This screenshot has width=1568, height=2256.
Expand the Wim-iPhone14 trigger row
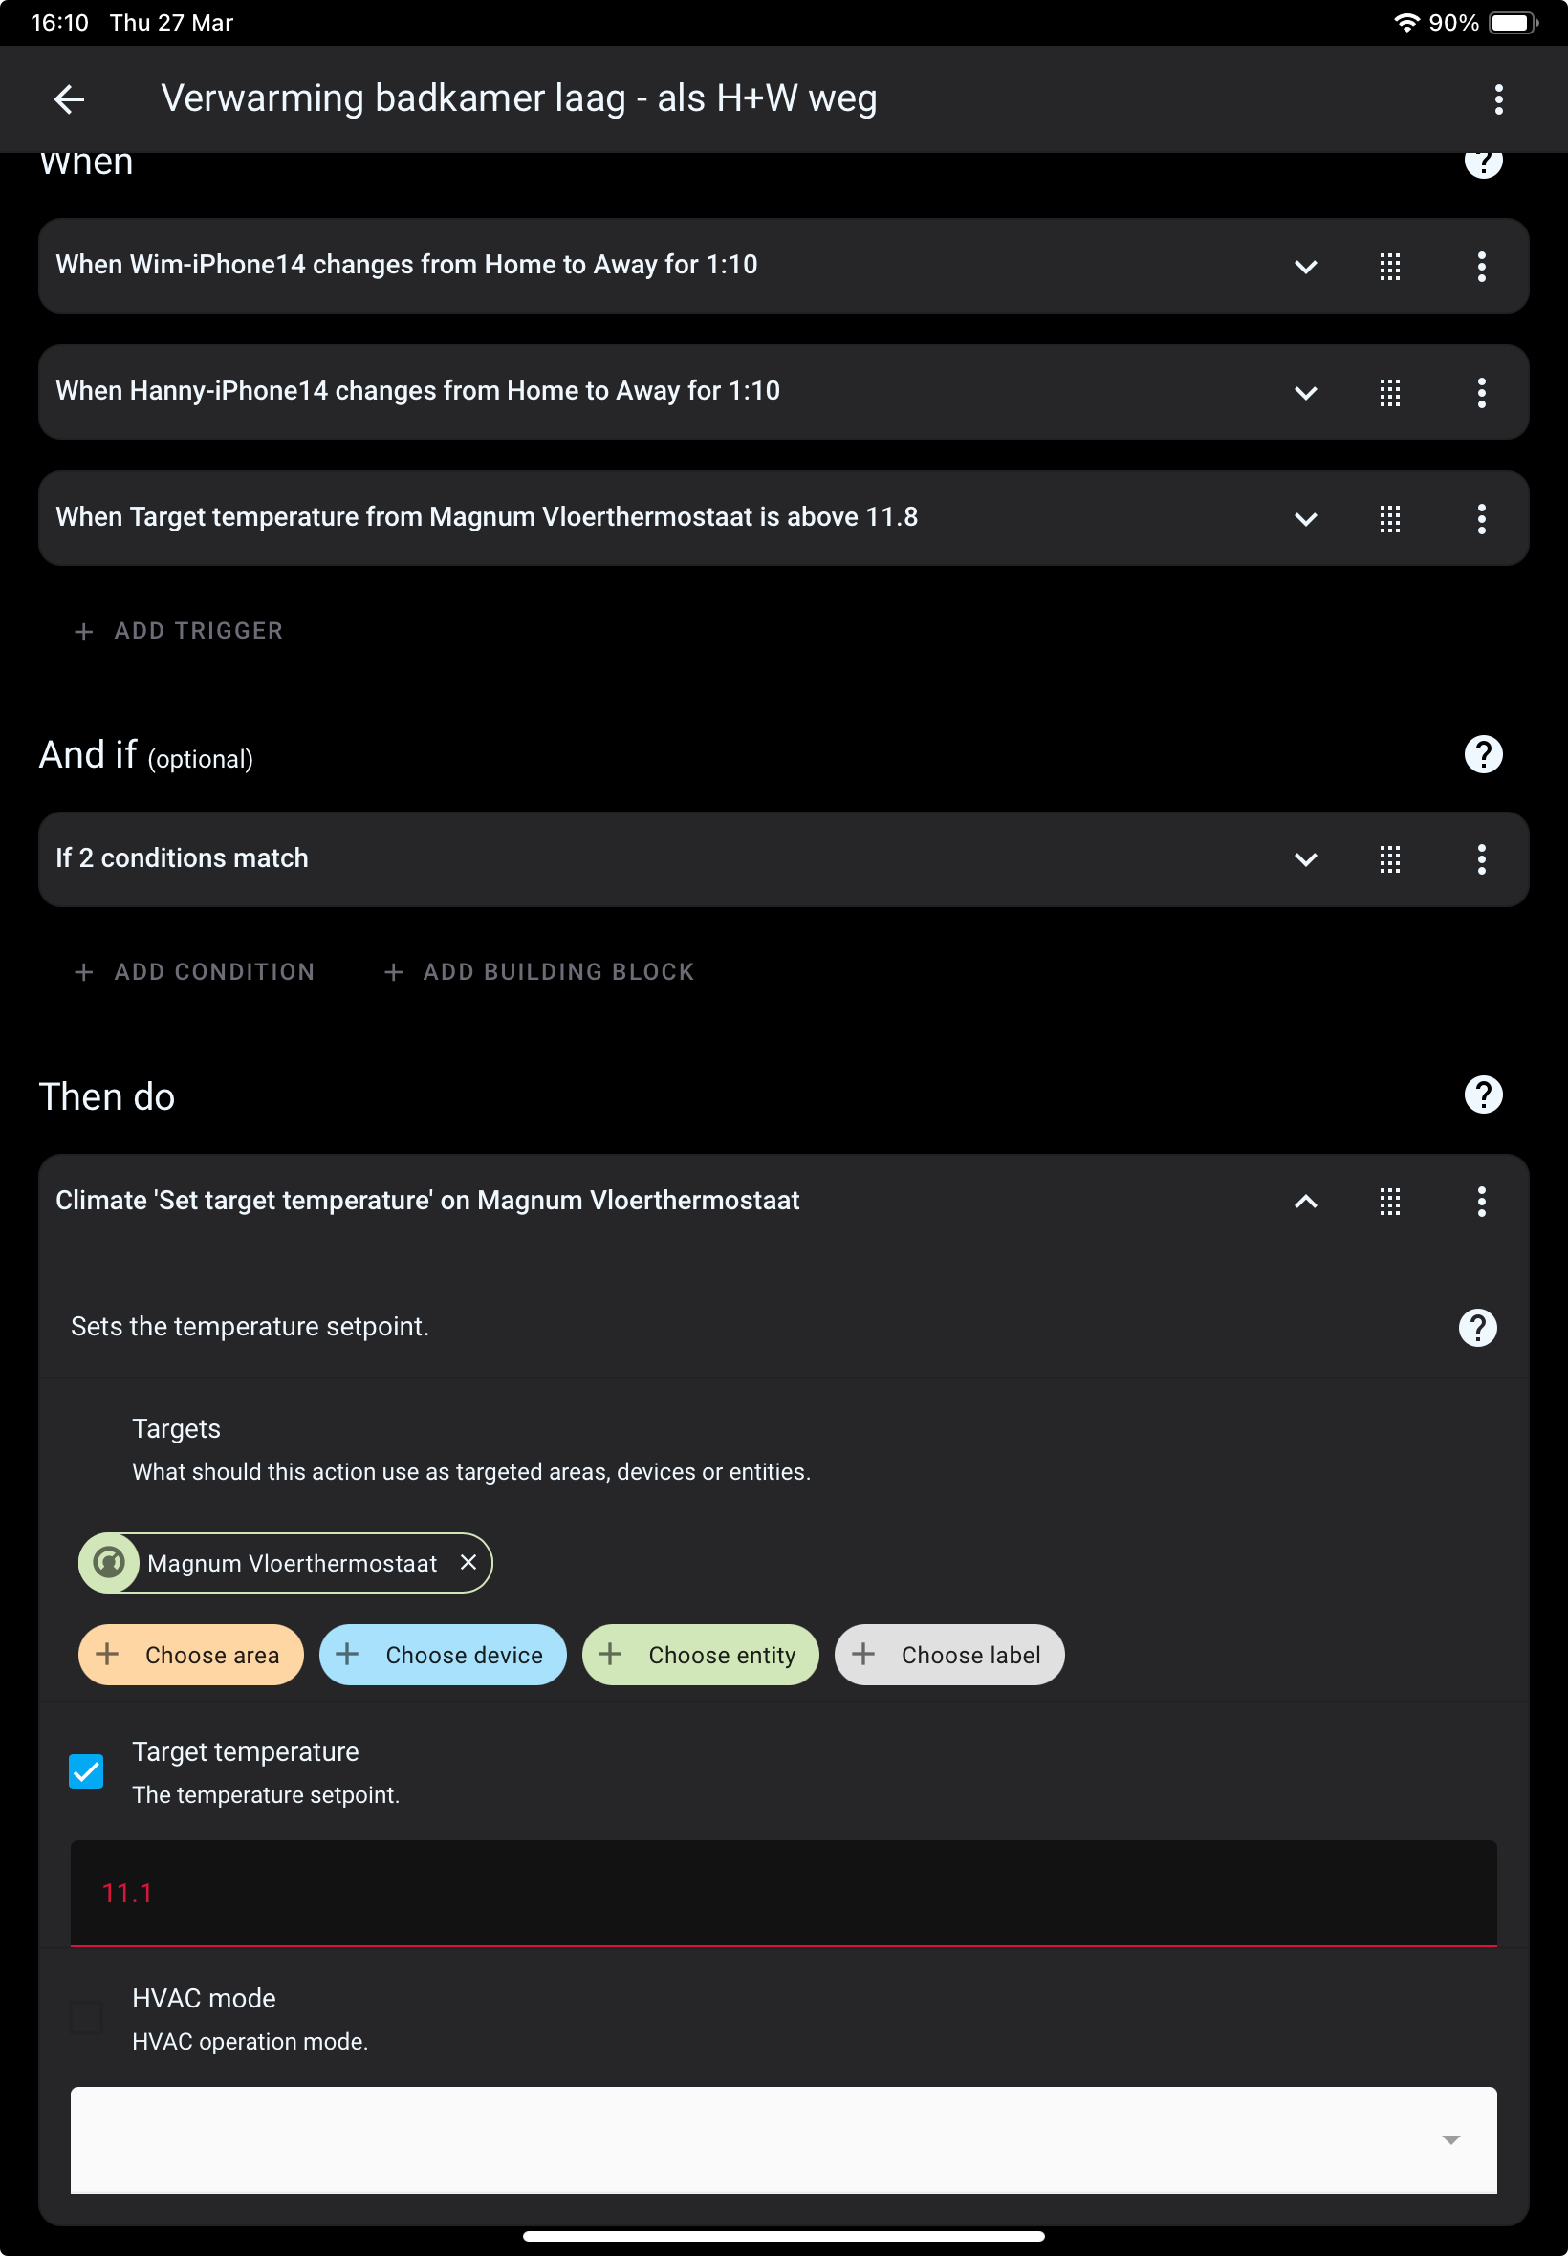pos(1305,266)
